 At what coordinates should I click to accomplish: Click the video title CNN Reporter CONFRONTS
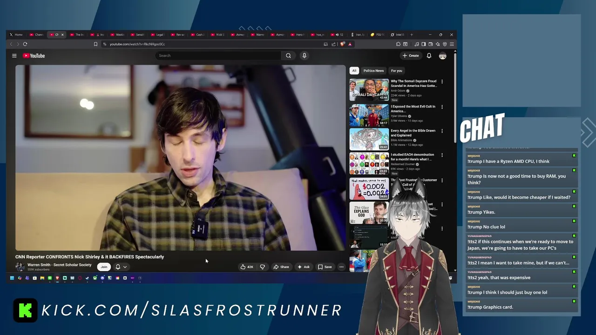[89, 257]
